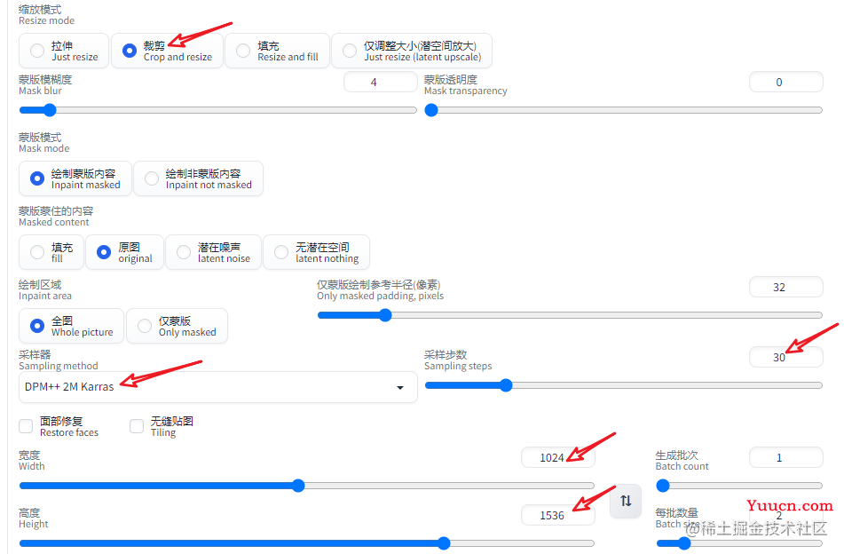Click the Width value field

pos(558,457)
